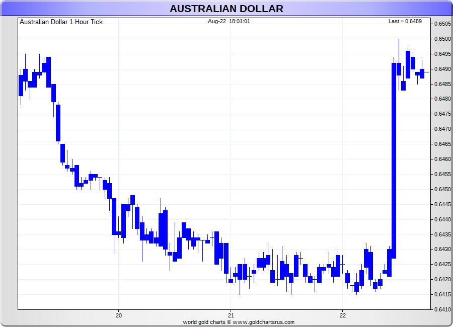Click the timestamp 'Aug-22 18:01:01'
453x327 pixels.
click(x=229, y=21)
